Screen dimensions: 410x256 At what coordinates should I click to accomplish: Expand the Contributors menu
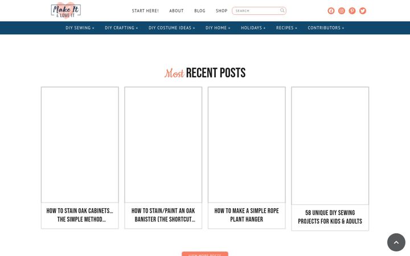pyautogui.click(x=326, y=28)
